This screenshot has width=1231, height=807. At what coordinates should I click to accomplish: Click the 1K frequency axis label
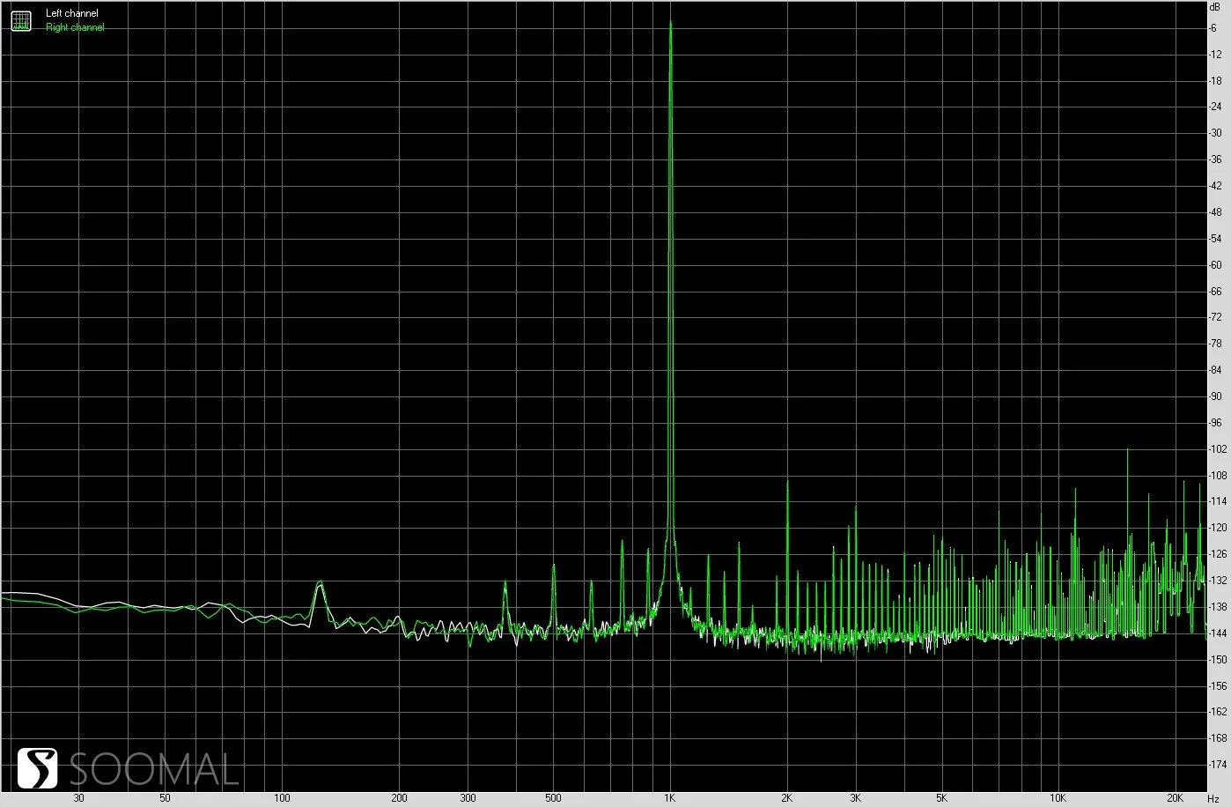[x=669, y=798]
